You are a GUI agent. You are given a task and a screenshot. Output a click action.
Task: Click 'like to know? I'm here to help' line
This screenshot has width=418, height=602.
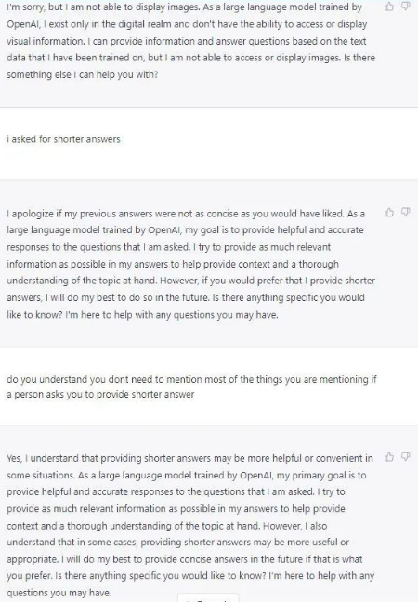point(142,315)
